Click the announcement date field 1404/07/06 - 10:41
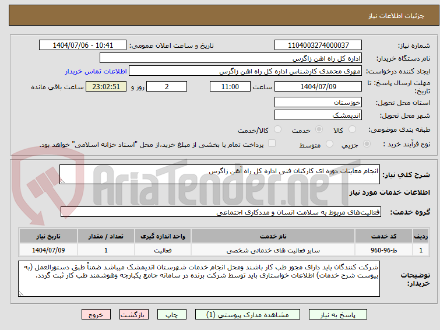The image size is (440, 330). (83, 45)
